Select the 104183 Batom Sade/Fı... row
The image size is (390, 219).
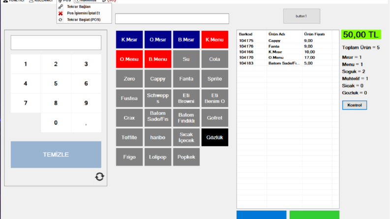click(288, 63)
